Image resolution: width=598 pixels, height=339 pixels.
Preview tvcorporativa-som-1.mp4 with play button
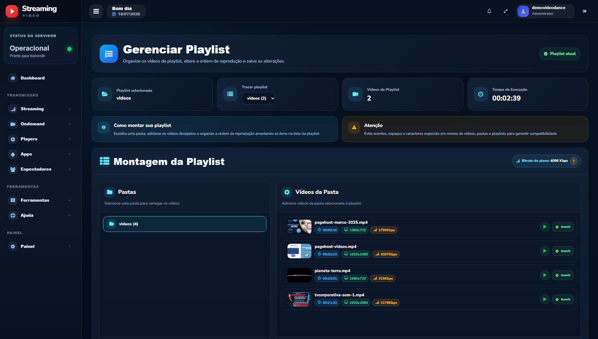545,299
